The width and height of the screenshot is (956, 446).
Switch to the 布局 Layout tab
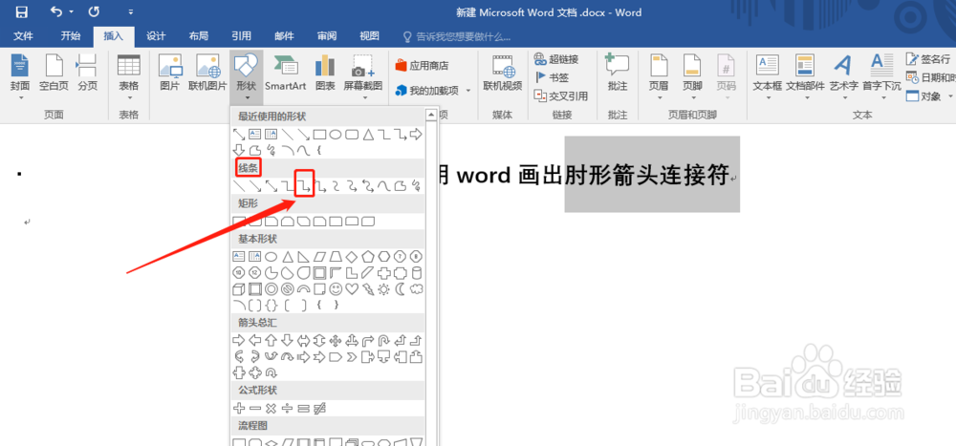(198, 36)
